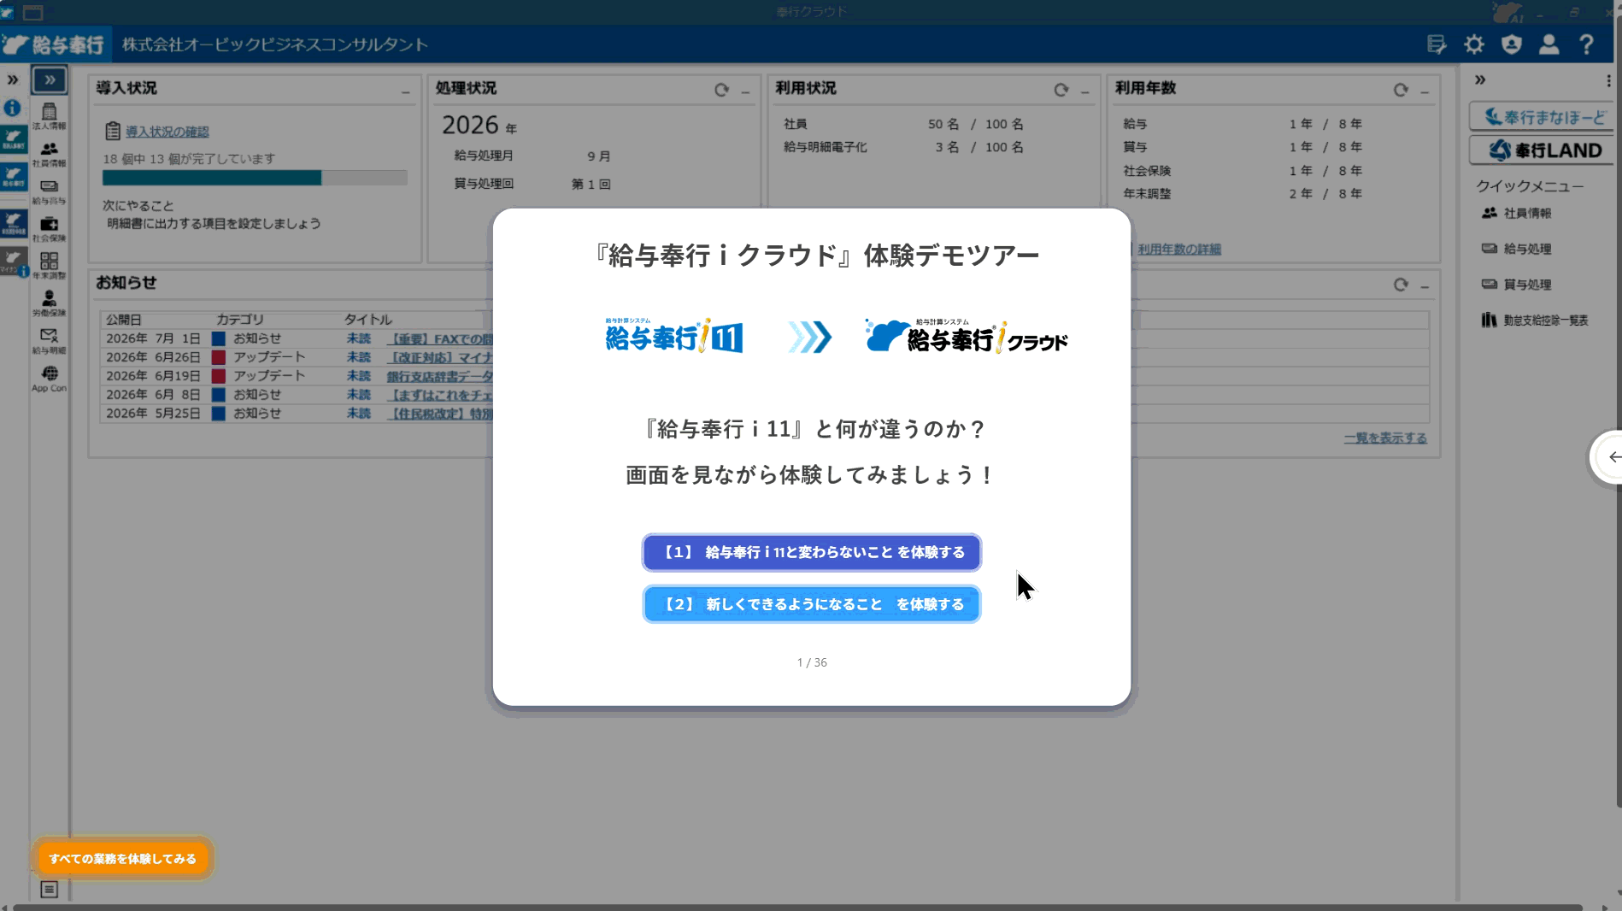This screenshot has width=1622, height=911.
Task: Open the 銀行支店辞書データ news title link
Action: click(440, 377)
